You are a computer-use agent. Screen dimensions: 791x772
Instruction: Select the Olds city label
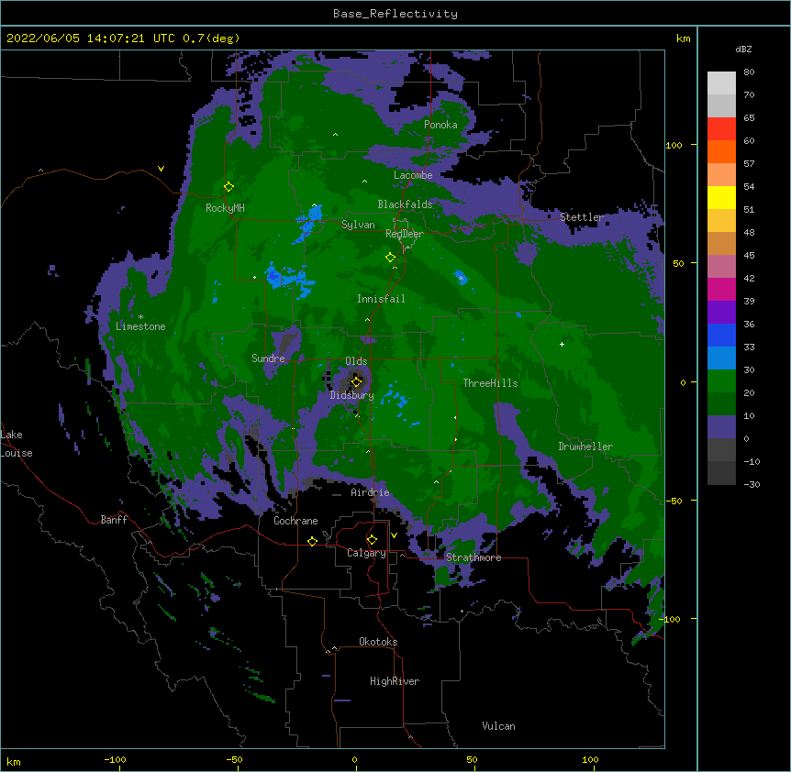coord(356,361)
